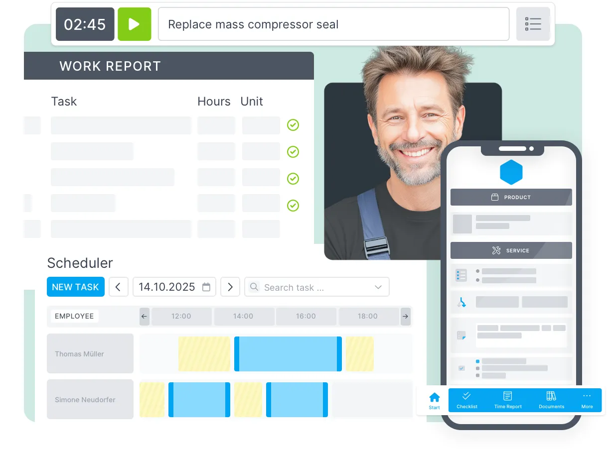This screenshot has width=607, height=451.
Task: Click the 02:45 timer display
Action: [85, 24]
